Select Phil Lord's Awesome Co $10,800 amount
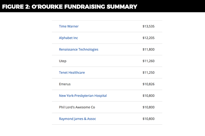 [149, 107]
